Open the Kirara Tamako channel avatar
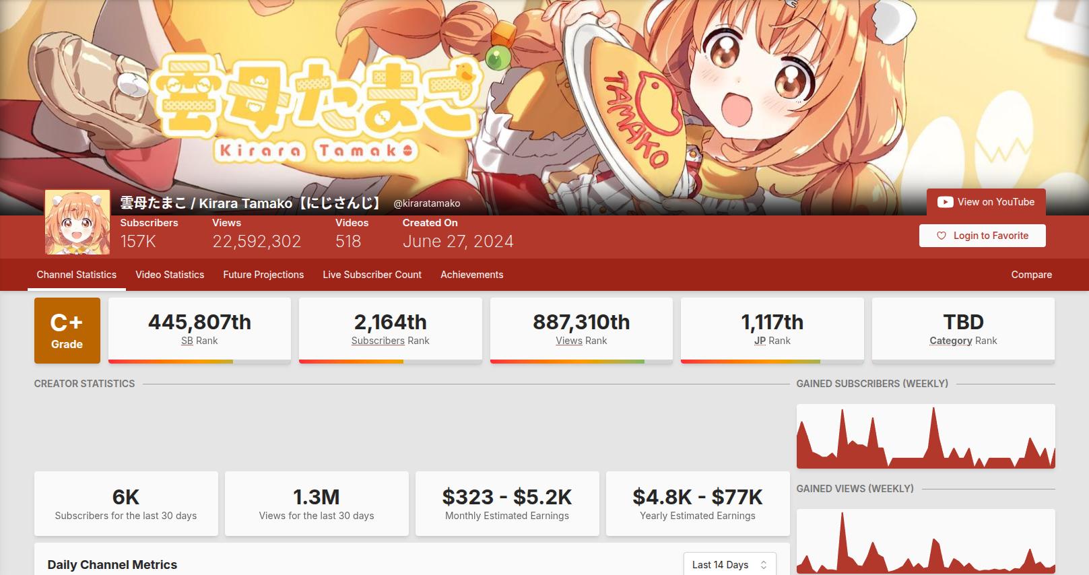This screenshot has height=575, width=1089. coord(77,222)
